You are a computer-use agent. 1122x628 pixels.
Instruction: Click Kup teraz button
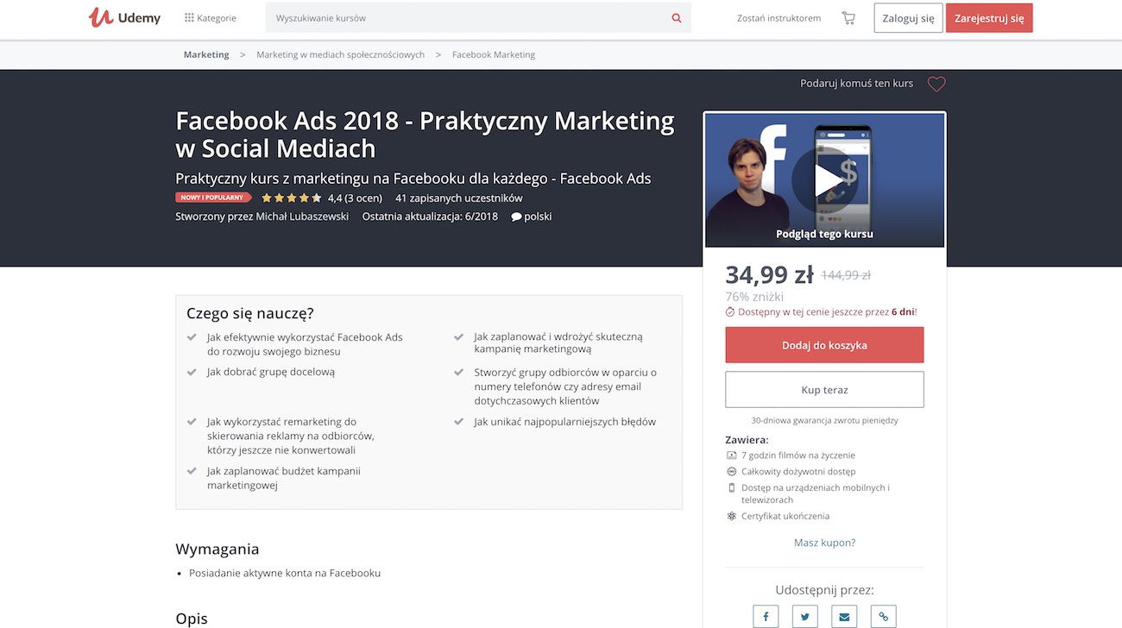(824, 390)
